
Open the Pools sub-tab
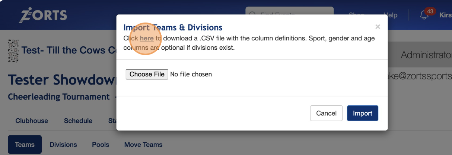[x=101, y=145]
